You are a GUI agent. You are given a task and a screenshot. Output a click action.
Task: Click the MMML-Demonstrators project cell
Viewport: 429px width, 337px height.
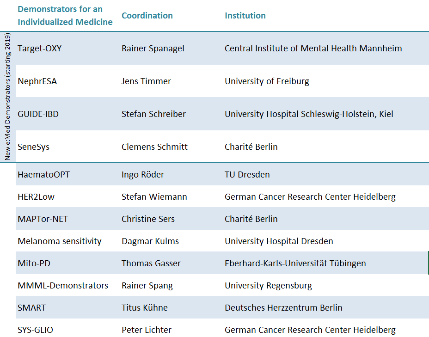point(63,285)
